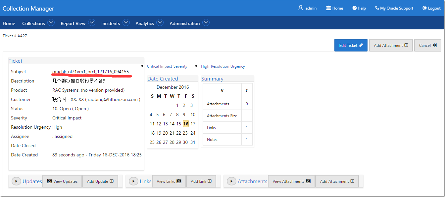445x197 pixels.
Task: Click the Help question mark icon
Action: (354, 8)
